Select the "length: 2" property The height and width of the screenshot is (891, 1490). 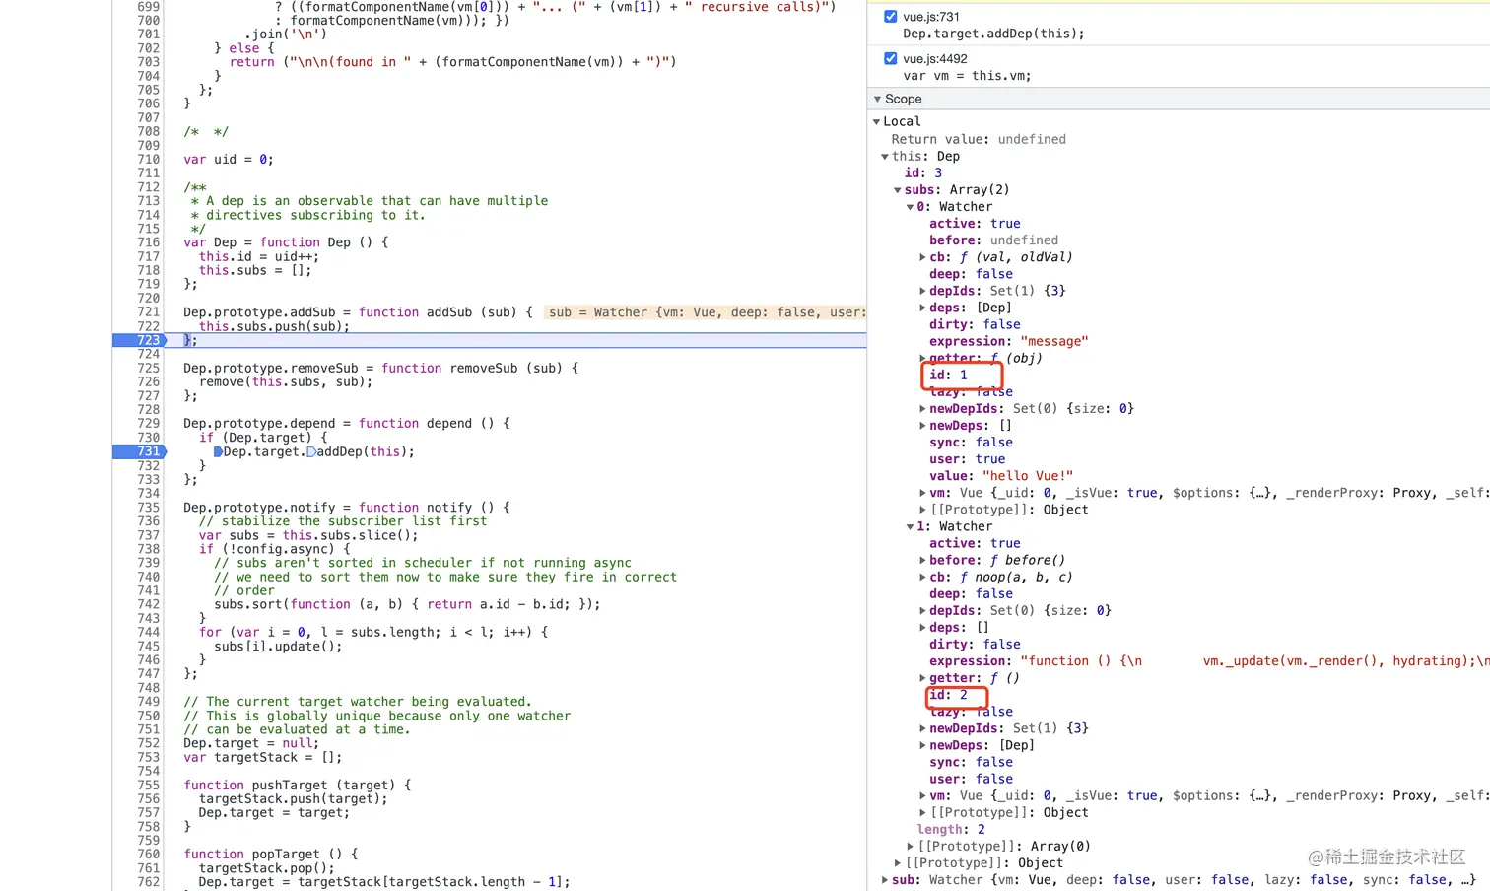[951, 830]
